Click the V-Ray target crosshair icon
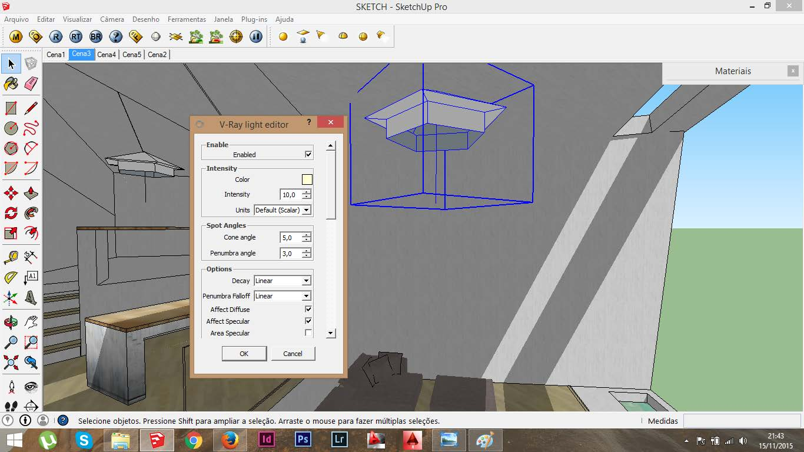The image size is (804, 452). (236, 36)
